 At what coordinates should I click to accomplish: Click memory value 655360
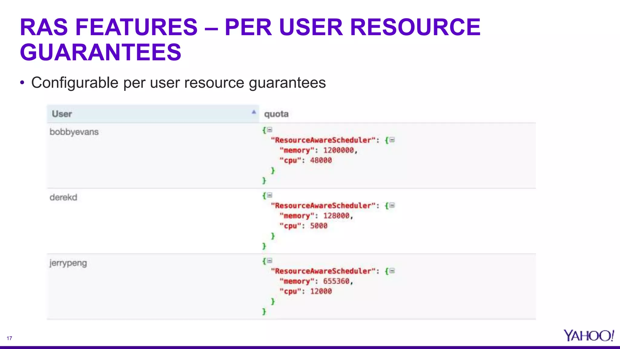[x=336, y=281]
